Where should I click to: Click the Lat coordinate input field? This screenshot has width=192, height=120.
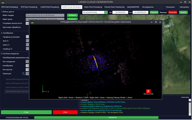pos(120,12)
